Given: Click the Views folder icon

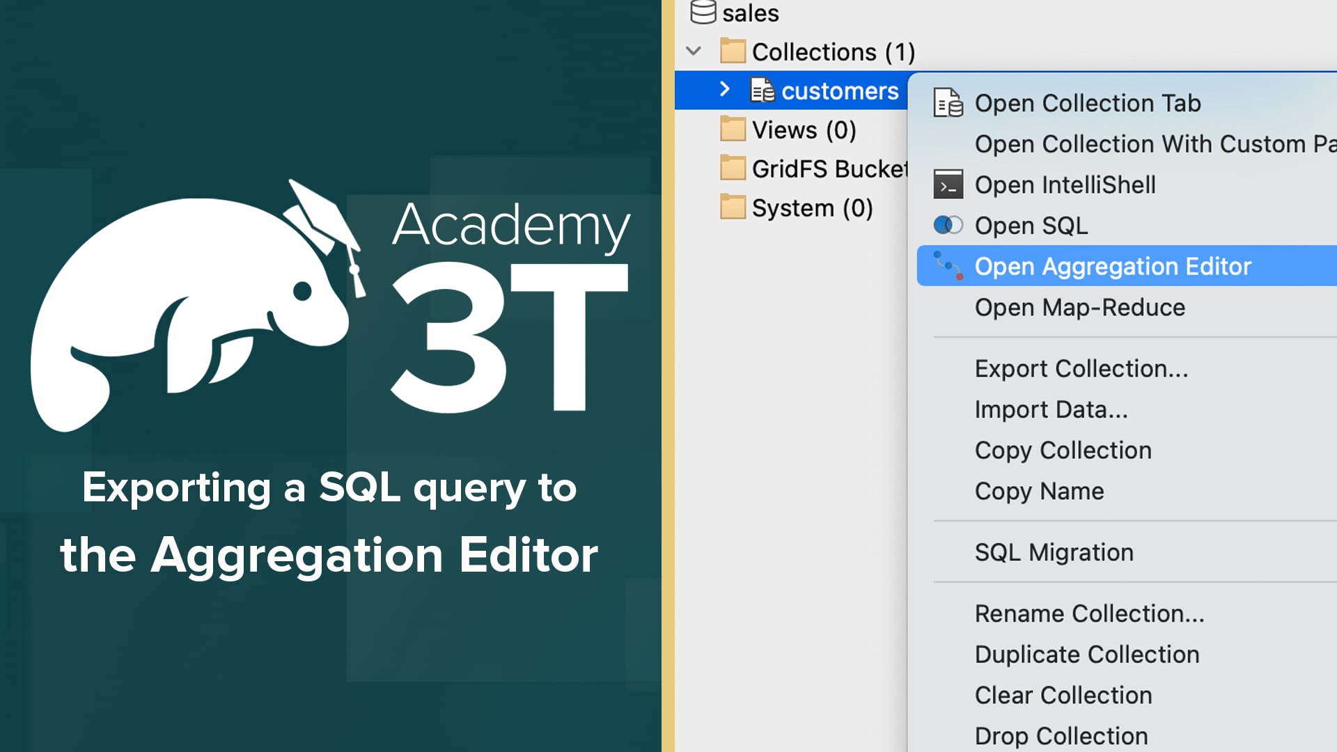Looking at the screenshot, I should 733,129.
